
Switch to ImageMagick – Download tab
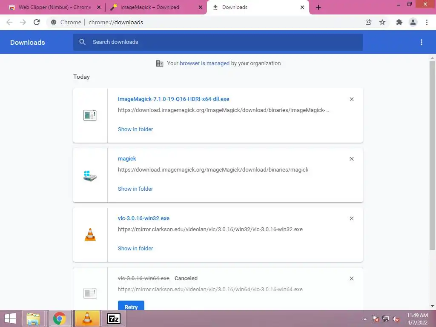click(x=156, y=7)
